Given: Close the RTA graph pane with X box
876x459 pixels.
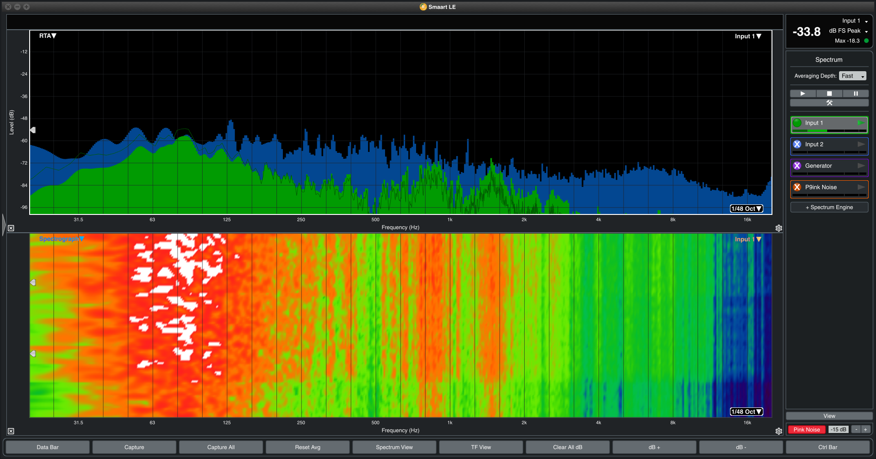Looking at the screenshot, I should [x=11, y=228].
